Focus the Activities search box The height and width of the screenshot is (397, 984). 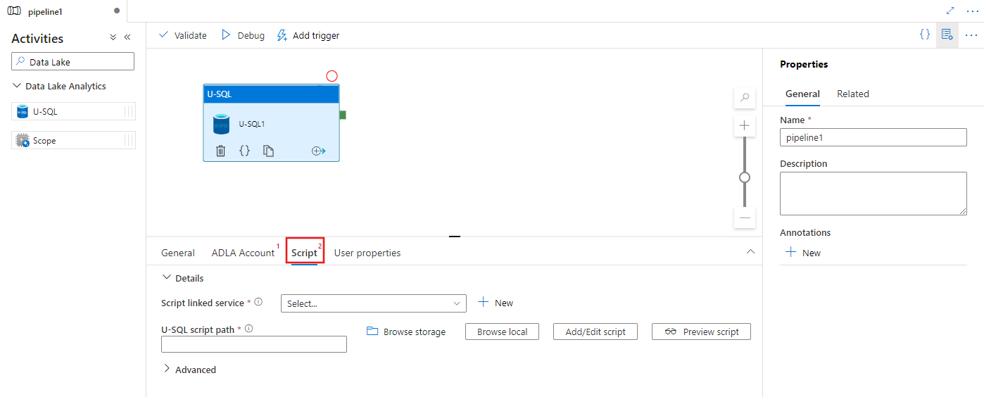click(72, 61)
